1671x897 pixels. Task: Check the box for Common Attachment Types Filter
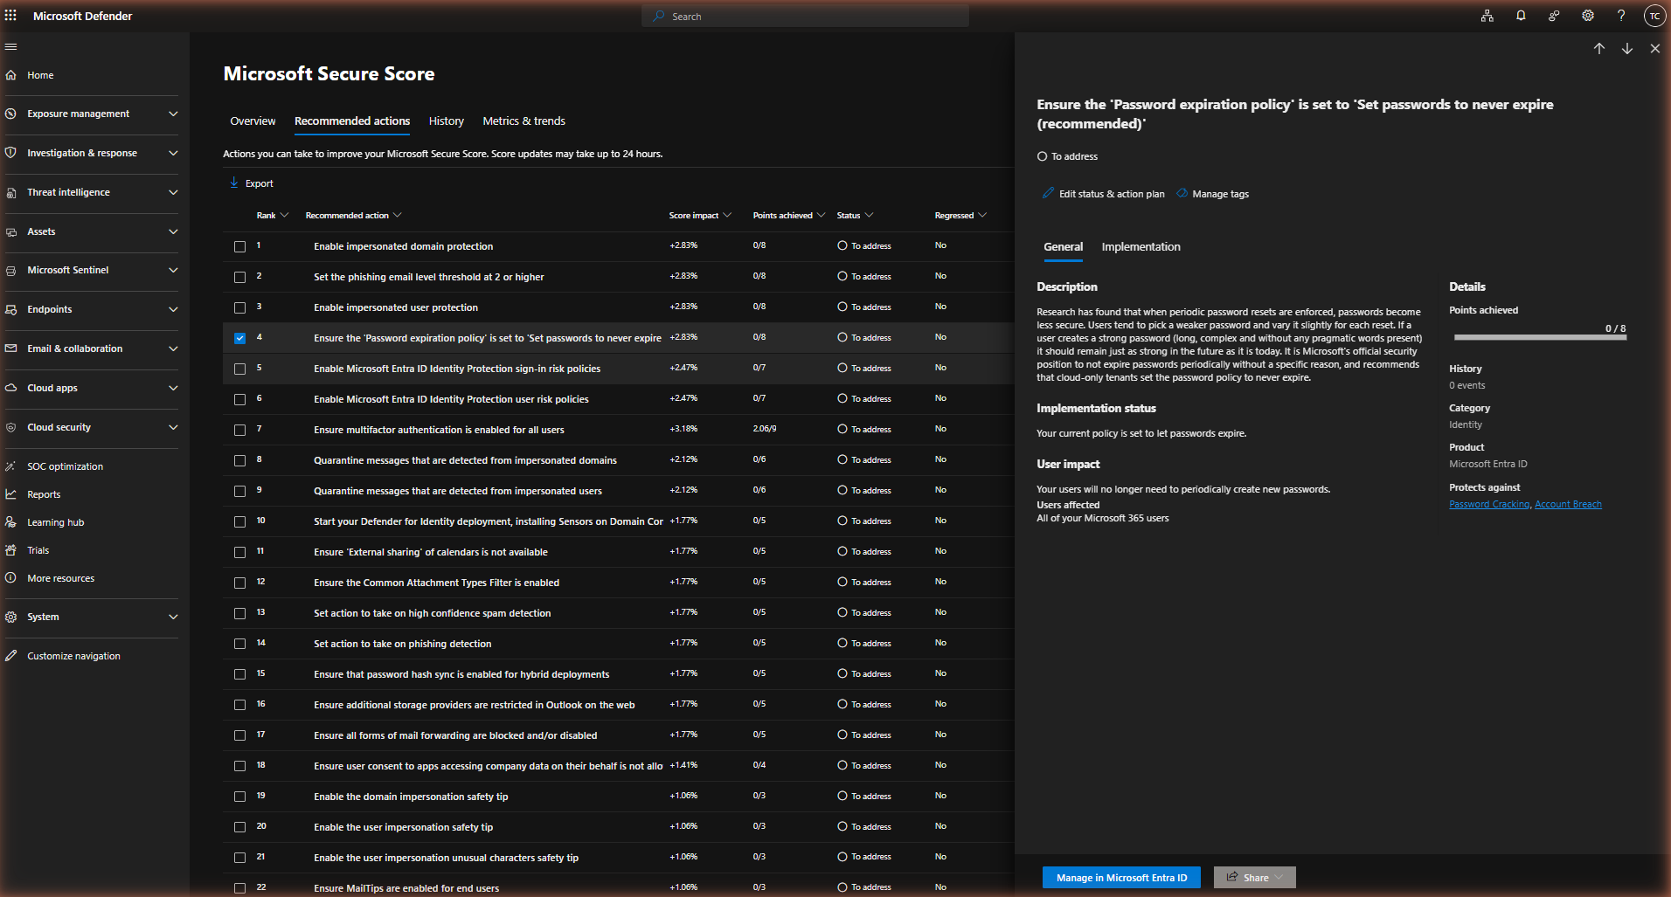click(x=239, y=583)
